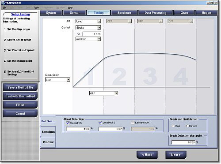Toggle the Level/%FS checkbox
The height and width of the screenshot is (164, 221).
[100, 123]
